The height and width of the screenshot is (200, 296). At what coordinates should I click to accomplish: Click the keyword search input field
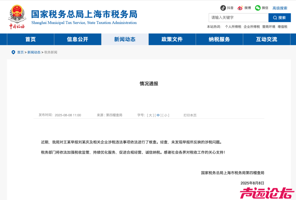click(x=238, y=18)
